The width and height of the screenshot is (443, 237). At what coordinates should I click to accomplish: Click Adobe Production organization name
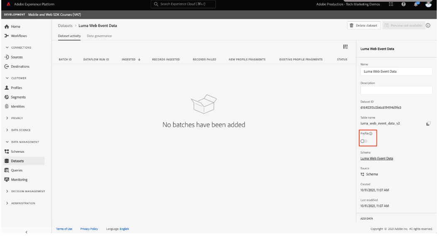(348, 4)
